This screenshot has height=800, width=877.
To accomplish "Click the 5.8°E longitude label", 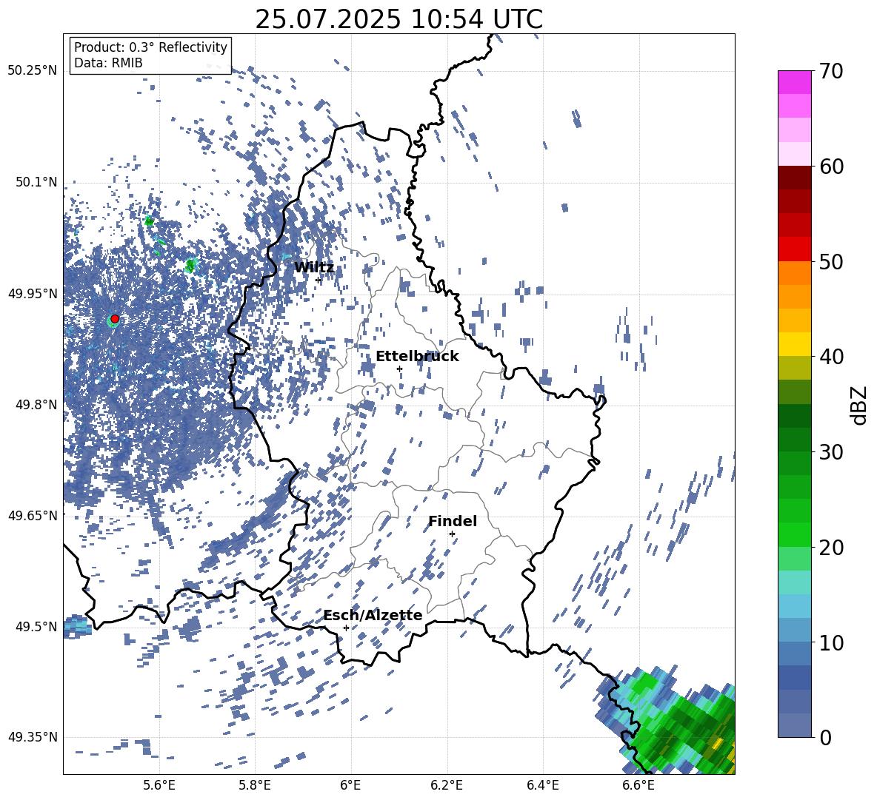I will pos(255,785).
